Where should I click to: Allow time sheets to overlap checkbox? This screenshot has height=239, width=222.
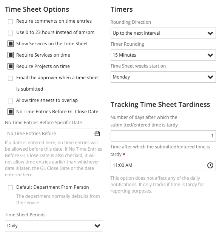tap(10, 101)
